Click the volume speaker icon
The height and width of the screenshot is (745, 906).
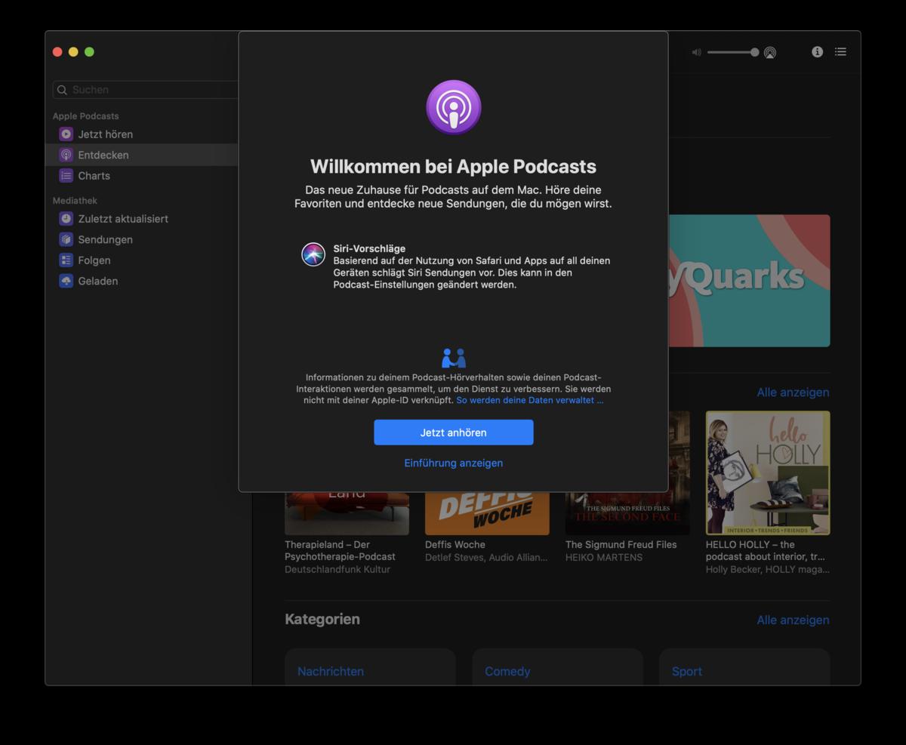pyautogui.click(x=696, y=53)
